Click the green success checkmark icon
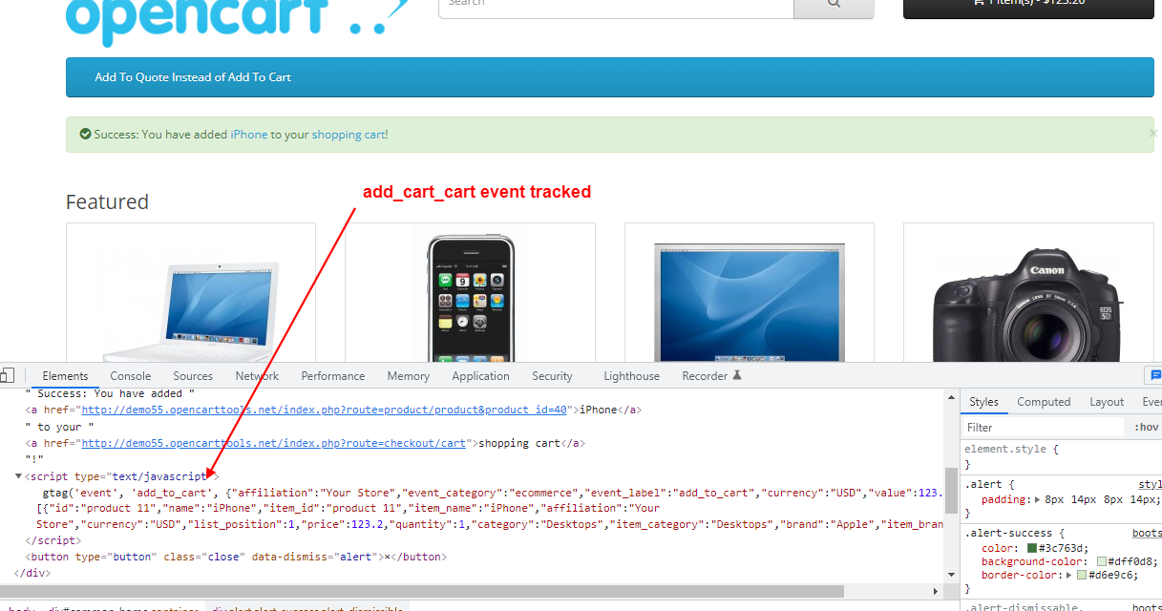This screenshot has width=1162, height=611. pyautogui.click(x=85, y=135)
